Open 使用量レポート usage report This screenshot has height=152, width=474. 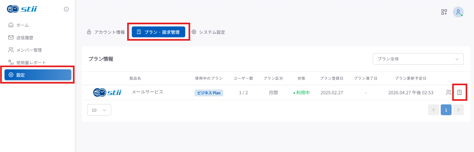27,63
